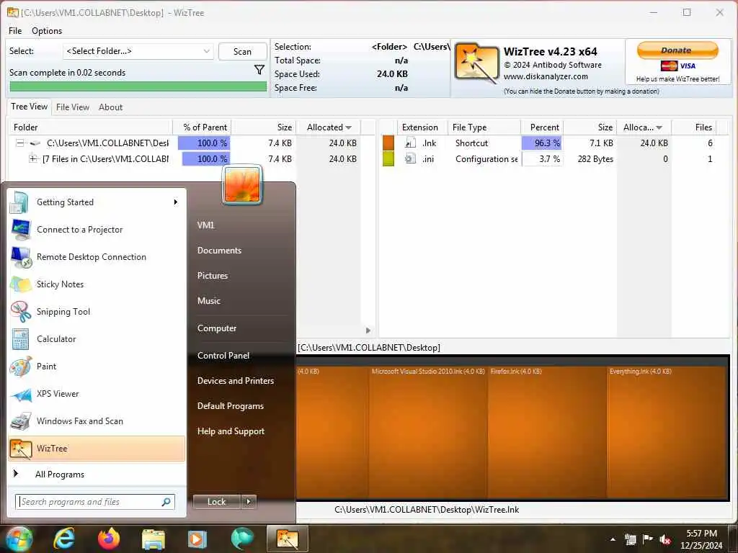Image resolution: width=738 pixels, height=553 pixels.
Task: Open the Snipping Tool
Action: 97,311
